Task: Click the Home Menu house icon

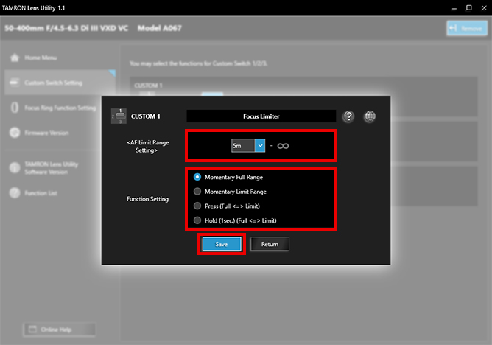Action: pos(15,57)
